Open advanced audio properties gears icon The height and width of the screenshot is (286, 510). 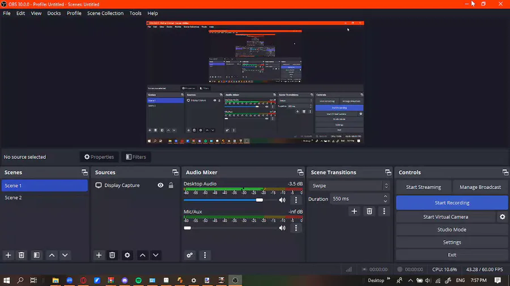[x=190, y=255]
